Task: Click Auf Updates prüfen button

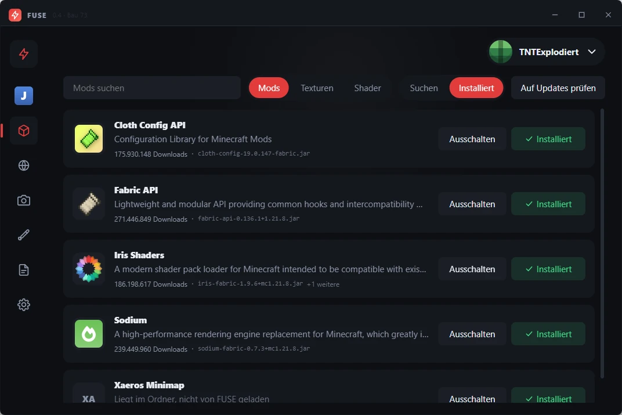Action: pos(558,88)
